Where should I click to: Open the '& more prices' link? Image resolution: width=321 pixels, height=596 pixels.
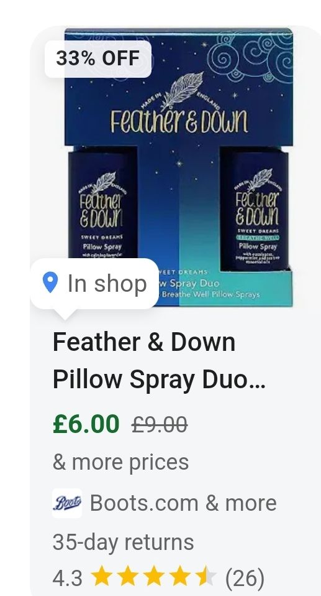pos(120,462)
